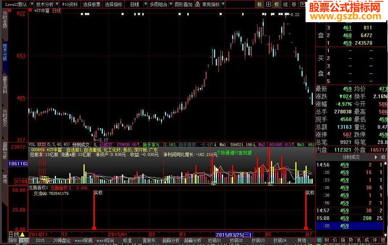Open the 日线 period dropdown arrow
The width and height of the screenshot is (388, 245).
tap(145, 4)
